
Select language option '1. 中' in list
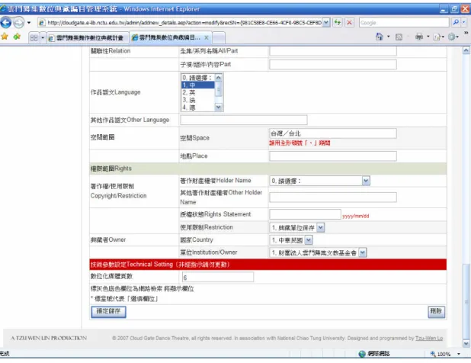click(197, 85)
